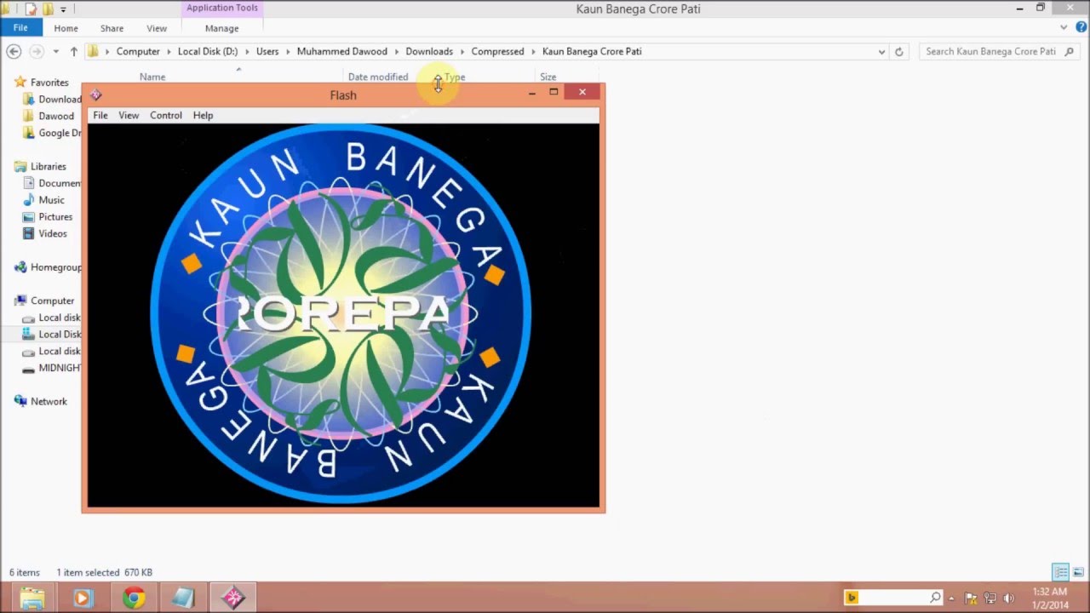Expand the chevron after Users breadcrumb
Screen dimensions: 1090x613
pyautogui.click(x=288, y=51)
